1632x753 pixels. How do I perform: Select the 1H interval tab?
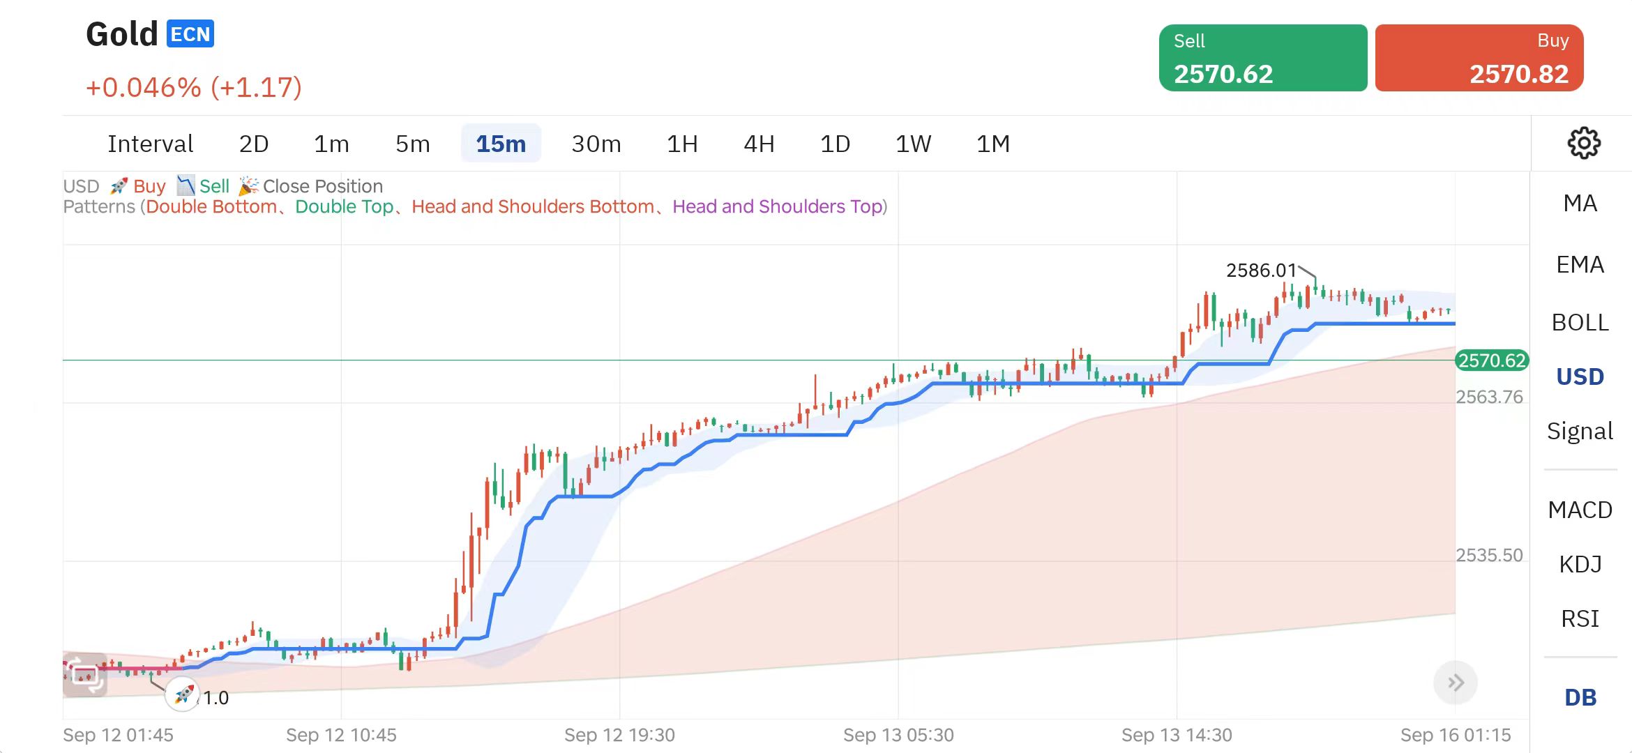pyautogui.click(x=681, y=144)
